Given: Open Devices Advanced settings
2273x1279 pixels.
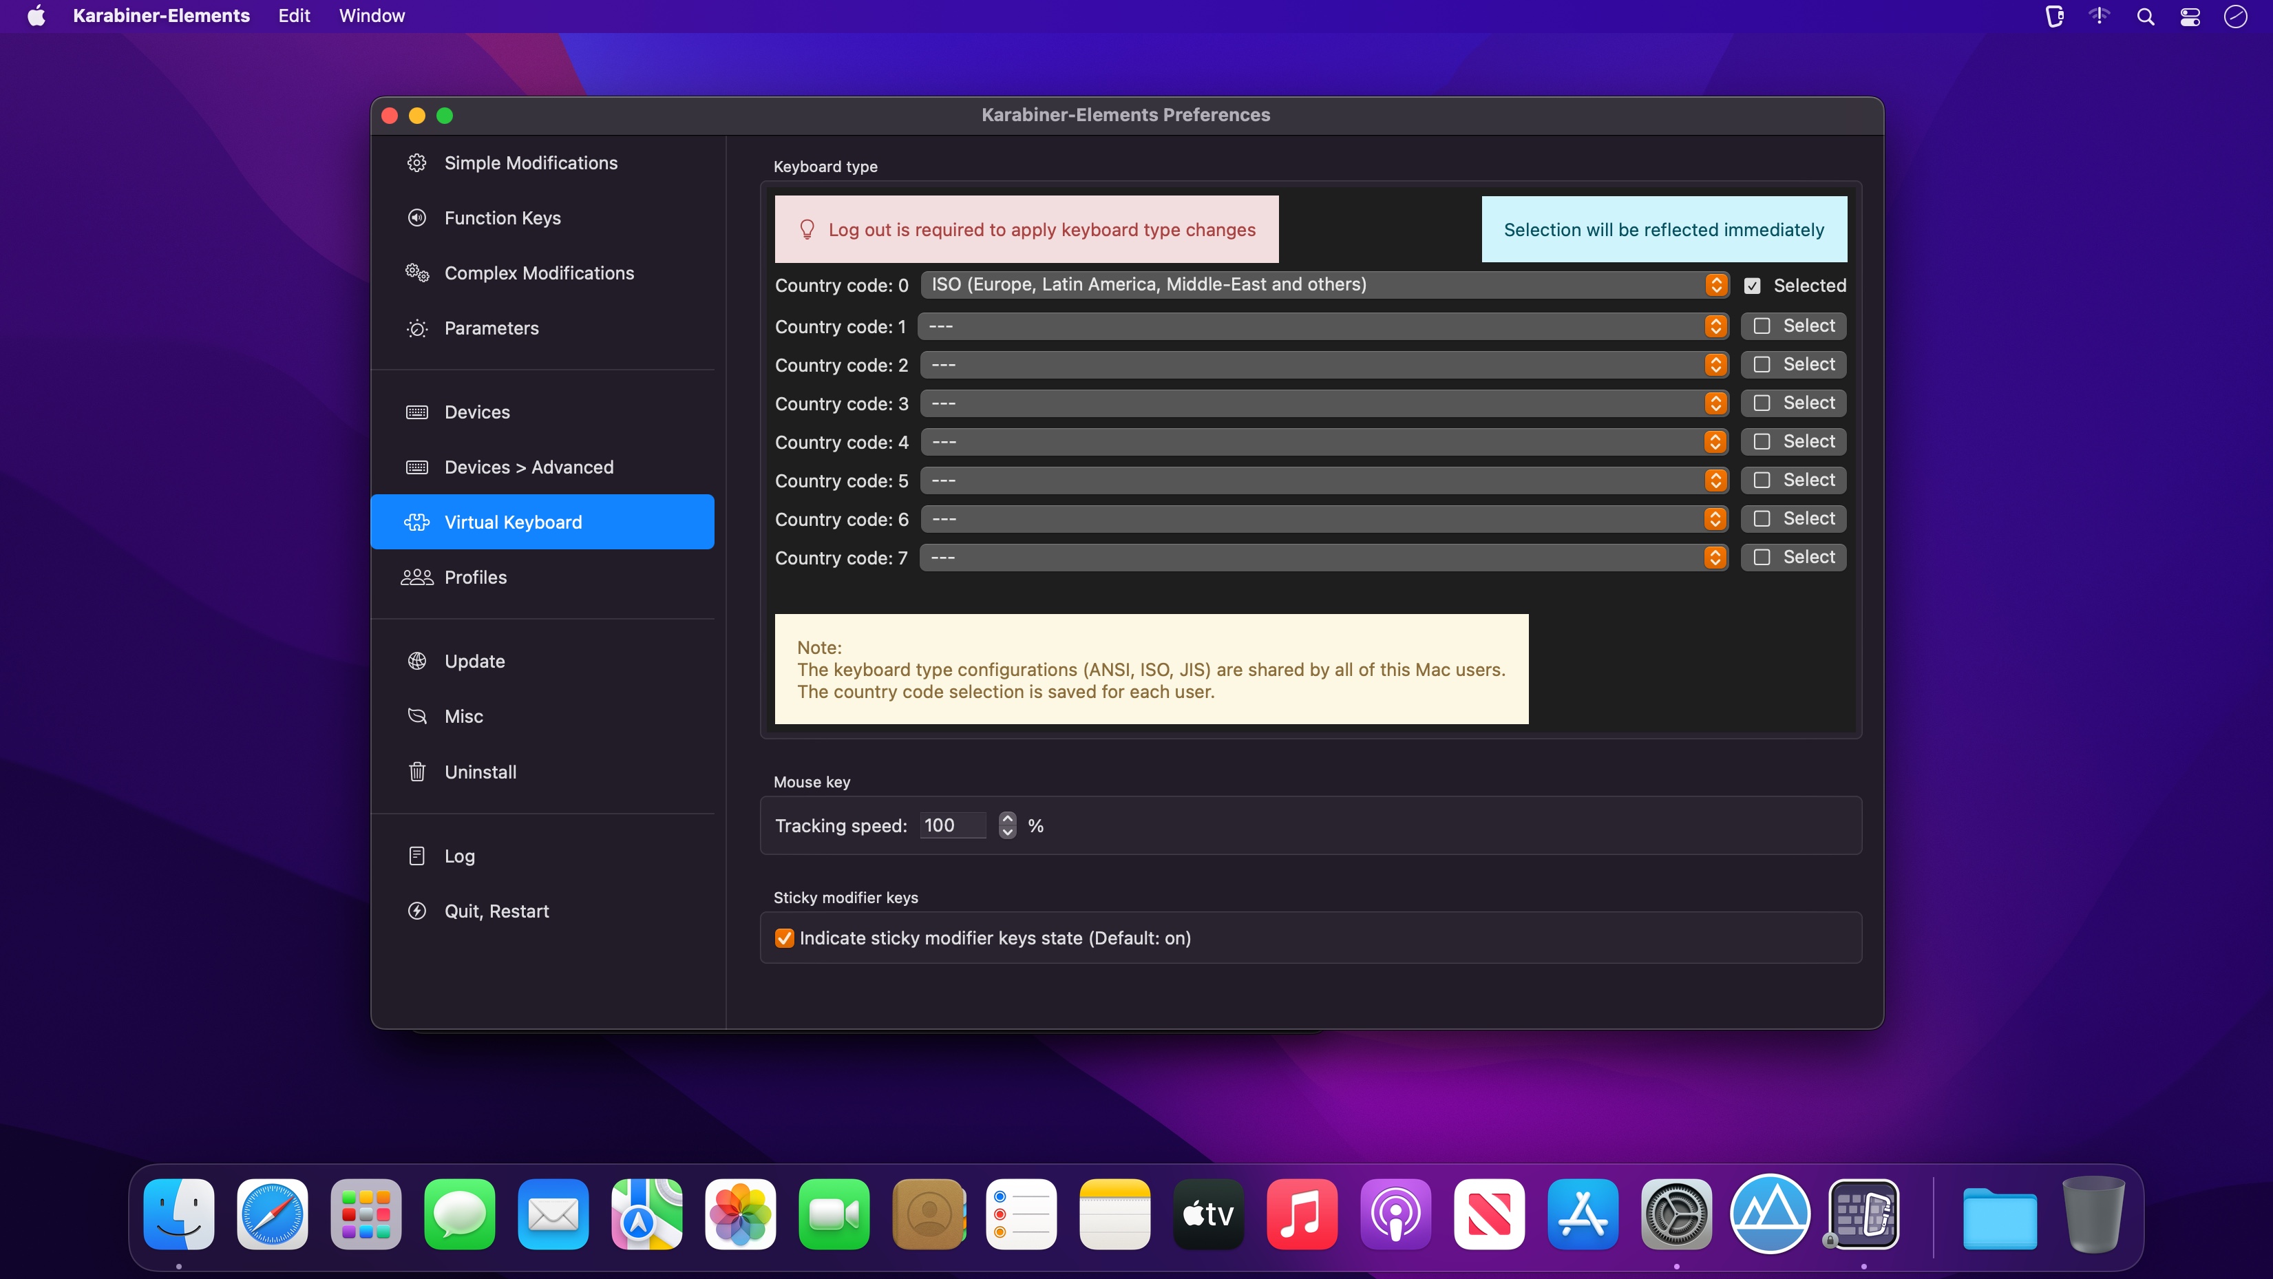Looking at the screenshot, I should tap(529, 467).
